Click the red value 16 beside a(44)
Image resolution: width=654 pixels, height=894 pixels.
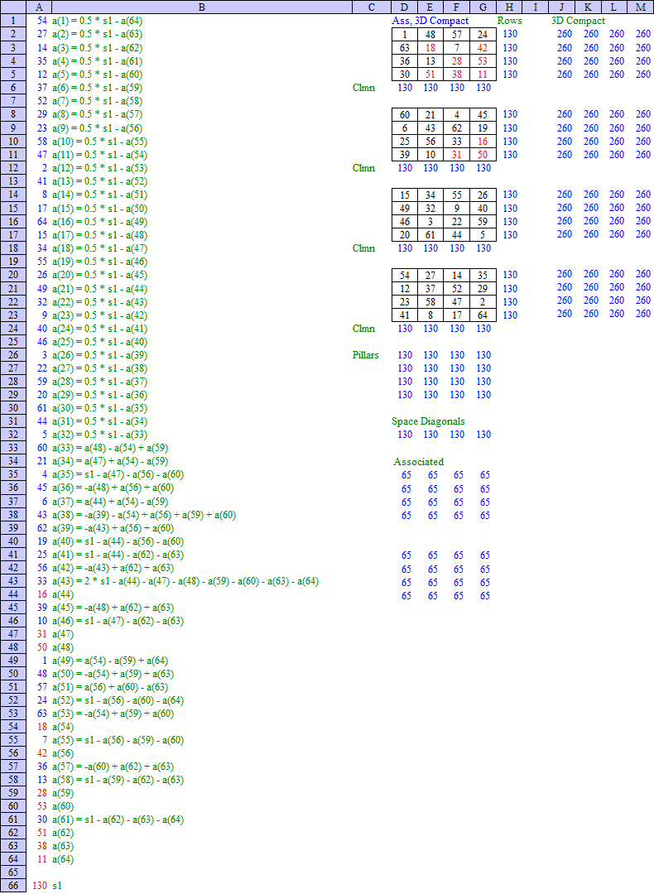point(42,594)
